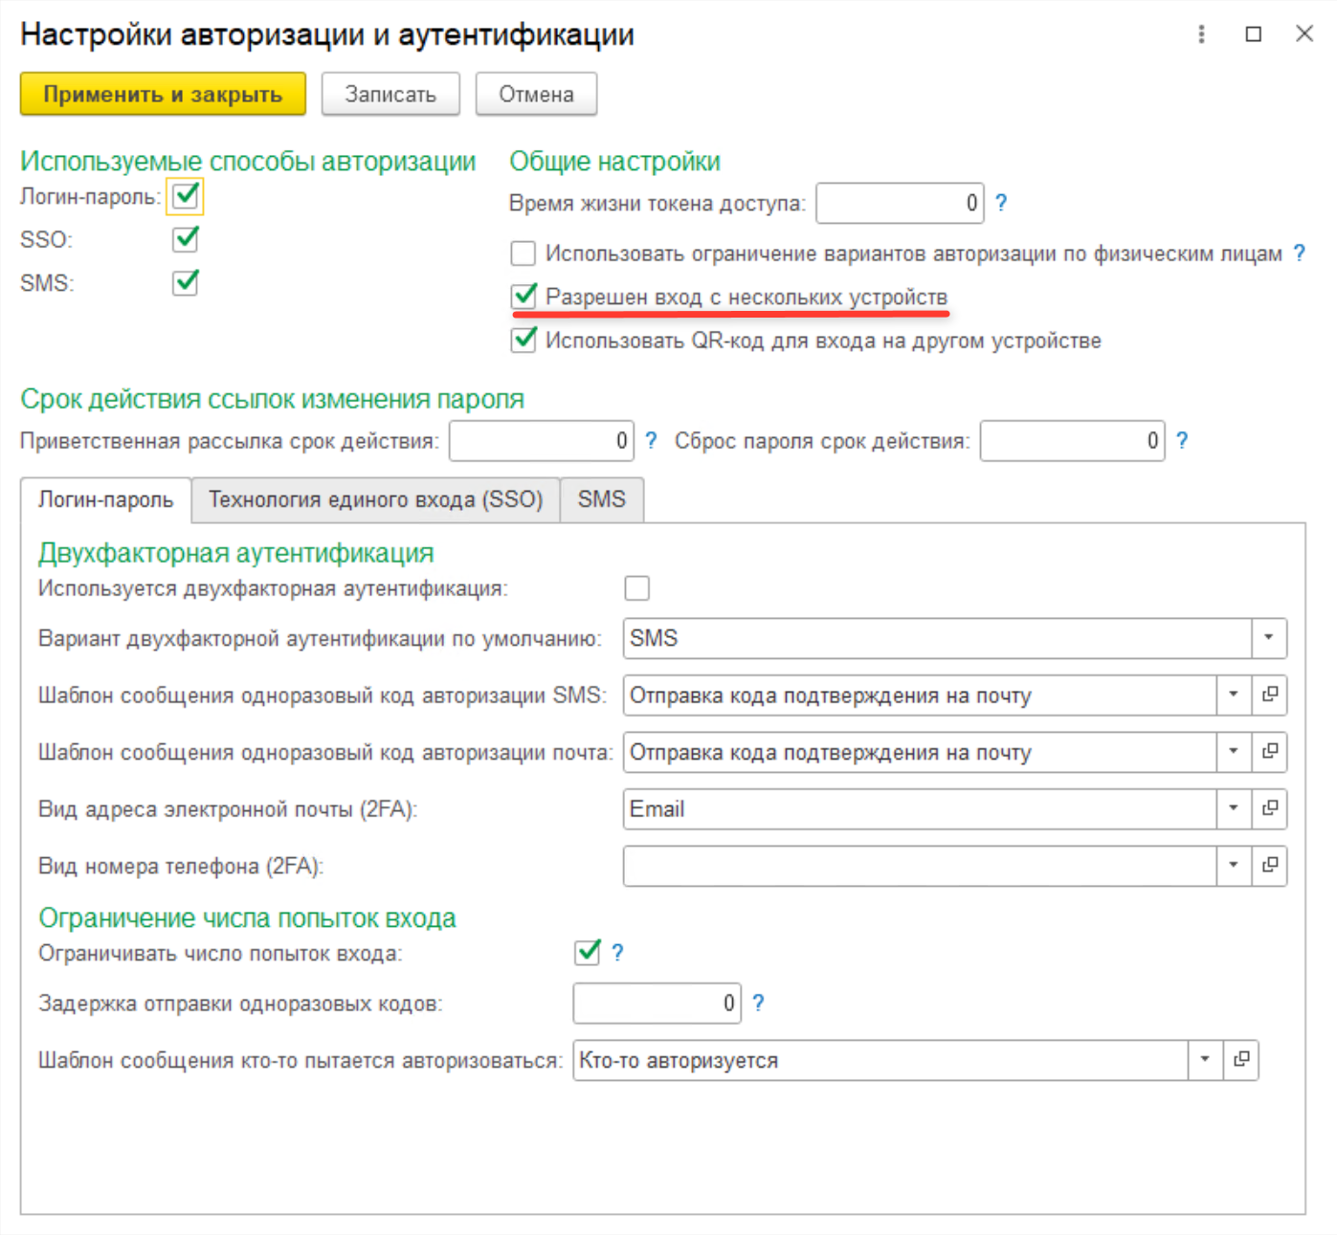This screenshot has width=1337, height=1235.
Task: Open the three-dot more options menu
Action: pyautogui.click(x=1201, y=34)
